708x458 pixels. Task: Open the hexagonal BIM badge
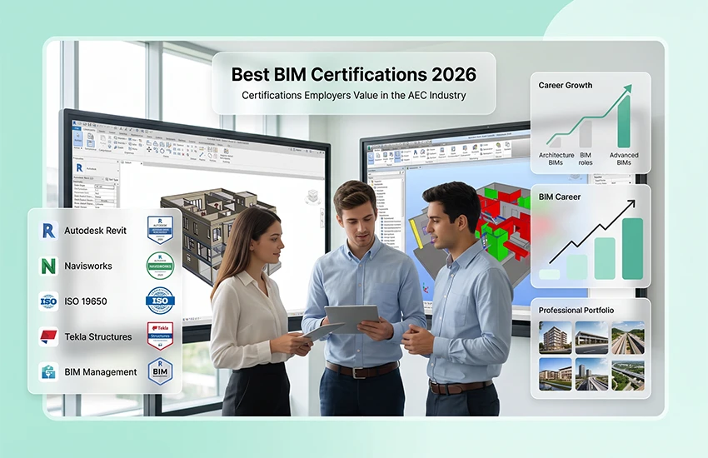pos(160,372)
